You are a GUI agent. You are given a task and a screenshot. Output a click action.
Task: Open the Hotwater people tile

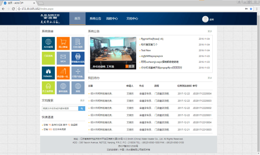click(x=48, y=73)
